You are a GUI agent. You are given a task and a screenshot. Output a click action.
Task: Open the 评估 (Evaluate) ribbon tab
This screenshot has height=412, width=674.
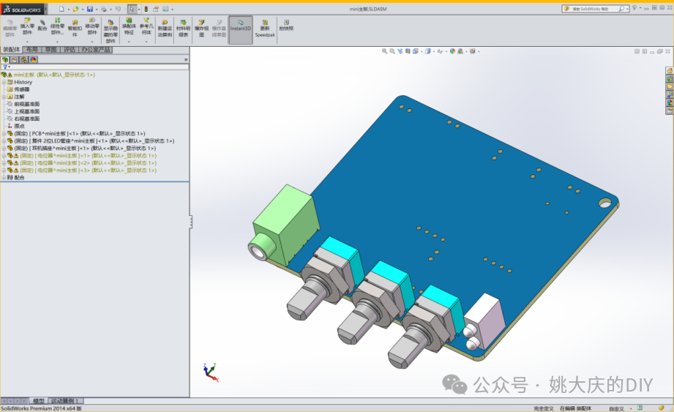click(70, 50)
